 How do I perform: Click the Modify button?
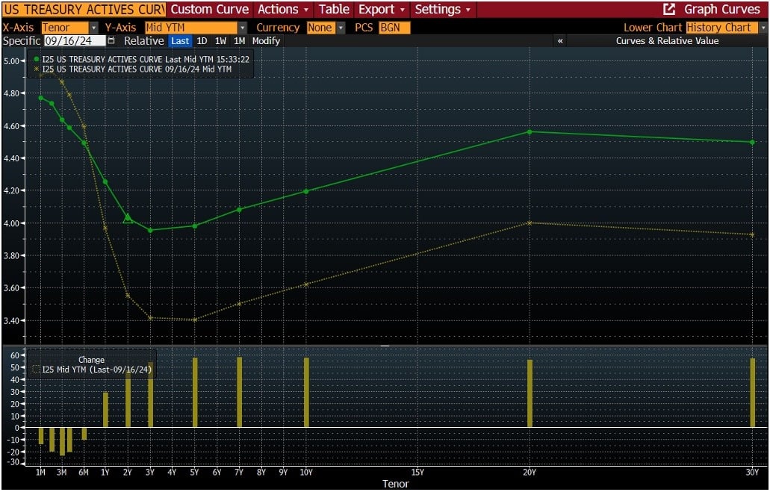266,41
